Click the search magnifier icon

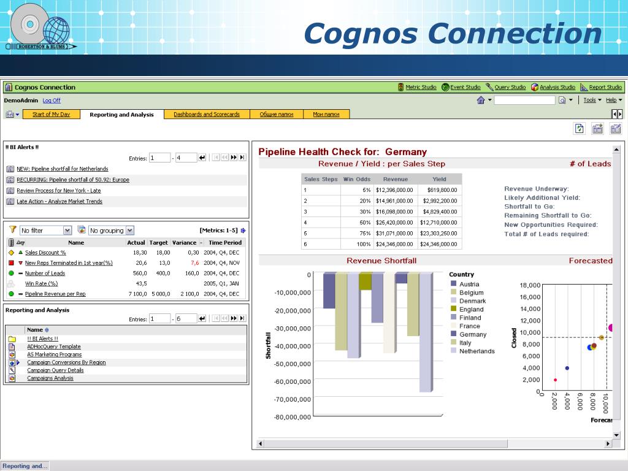562,100
